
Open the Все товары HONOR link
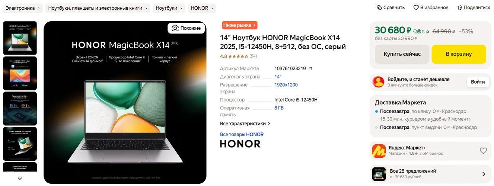pos(242,134)
